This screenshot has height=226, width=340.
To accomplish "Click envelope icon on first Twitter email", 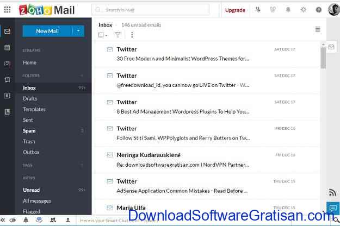I will [x=110, y=49].
